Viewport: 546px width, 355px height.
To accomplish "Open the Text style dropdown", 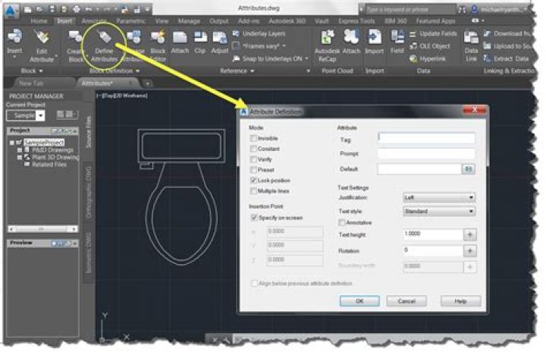I will click(439, 211).
